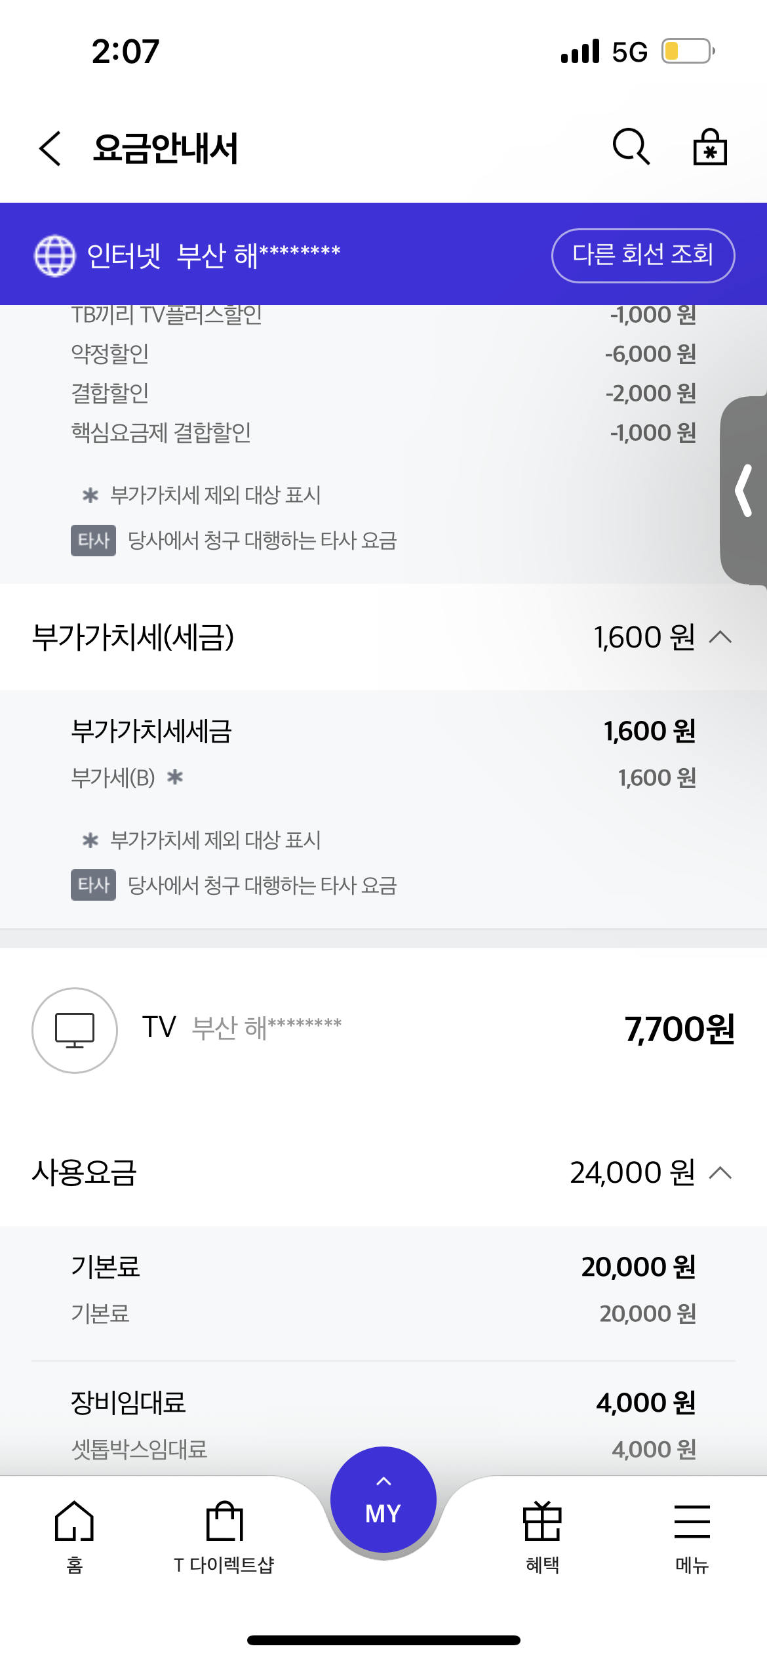Tap the 기본료 20,000 원 row
The width and height of the screenshot is (767, 1661).
(383, 1267)
